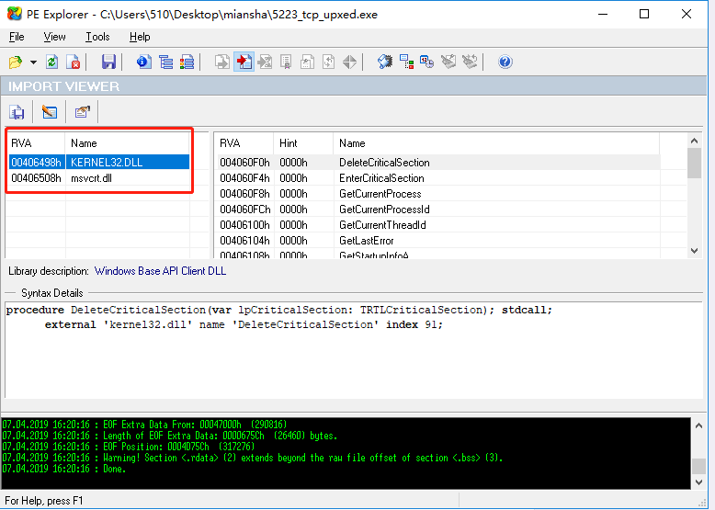This screenshot has width=715, height=510.
Task: Click the Open File folder icon
Action: click(16, 62)
